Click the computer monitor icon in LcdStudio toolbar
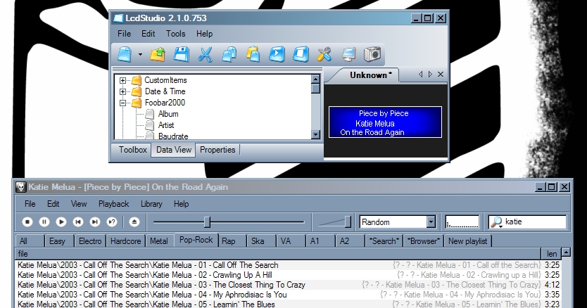Screen dimensions: 587x308 [x=348, y=54]
